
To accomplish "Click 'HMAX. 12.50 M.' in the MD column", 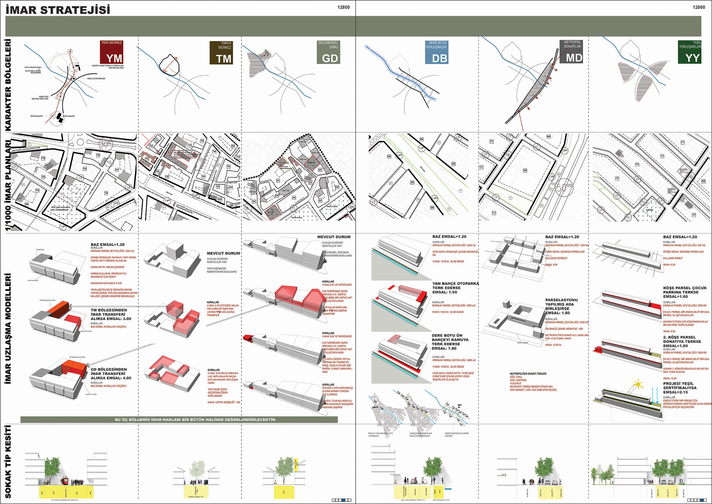I will point(553,345).
